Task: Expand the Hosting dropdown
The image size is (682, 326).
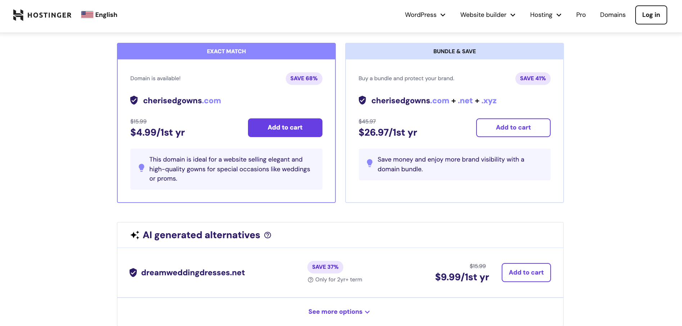Action: [x=545, y=15]
